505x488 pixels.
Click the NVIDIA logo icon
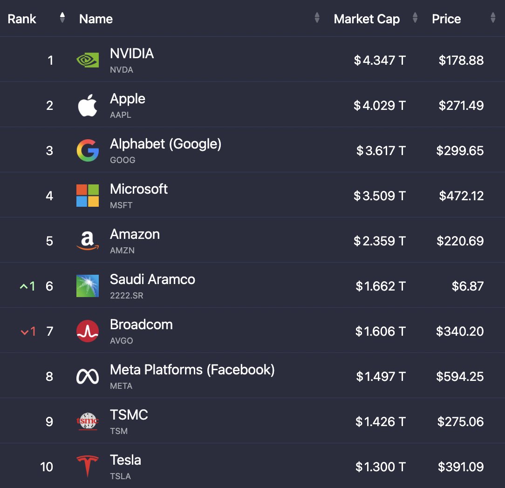[x=88, y=60]
